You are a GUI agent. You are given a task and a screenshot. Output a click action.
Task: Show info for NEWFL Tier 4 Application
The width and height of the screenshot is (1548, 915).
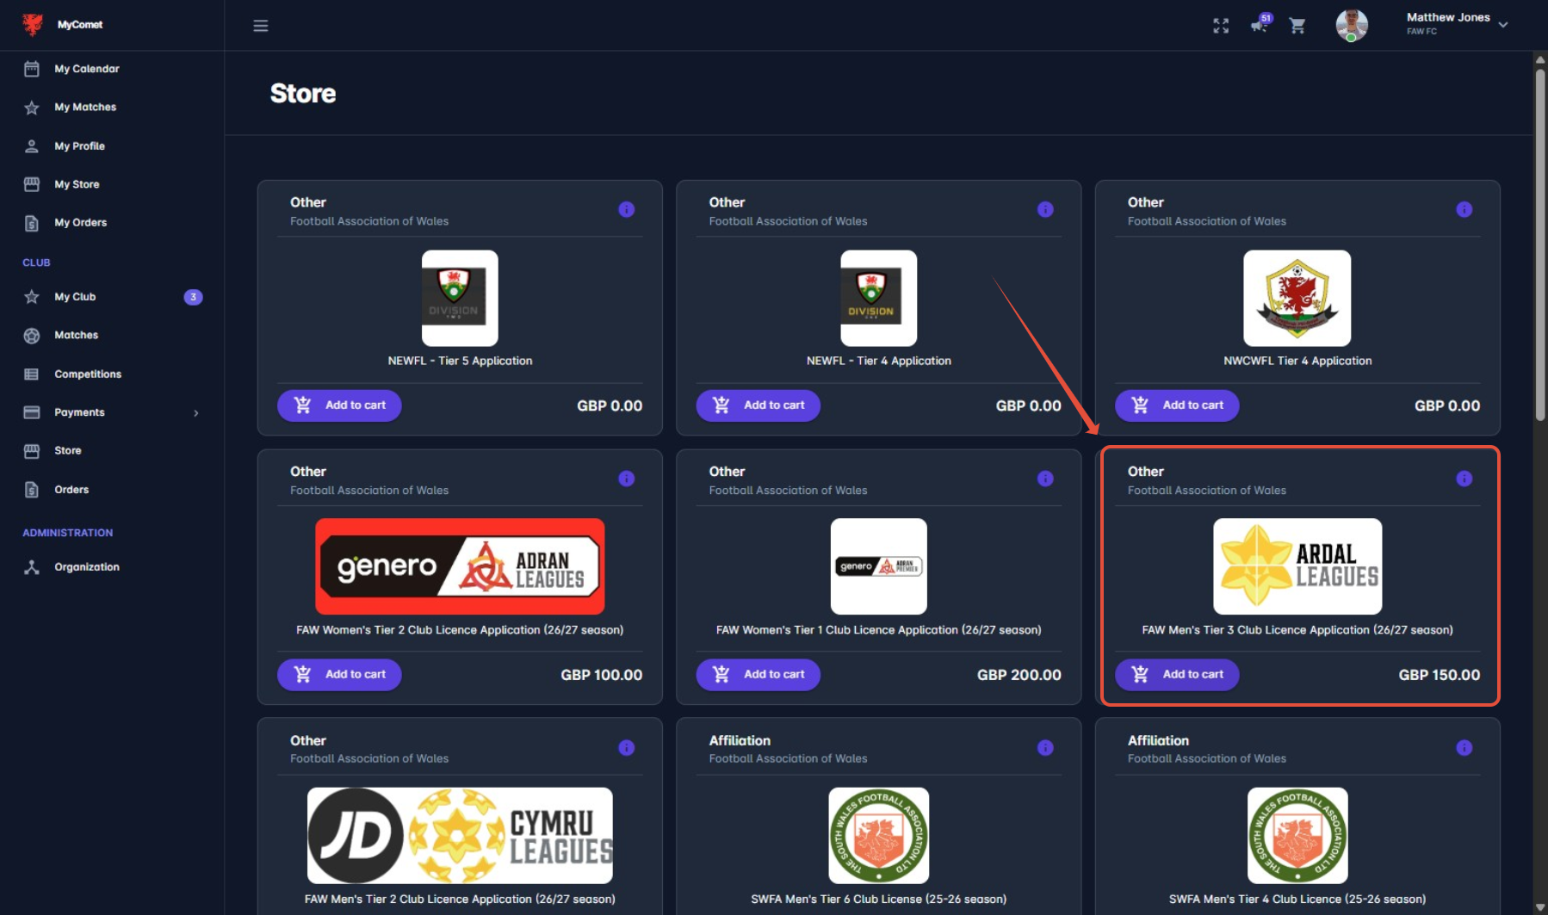click(x=1045, y=209)
